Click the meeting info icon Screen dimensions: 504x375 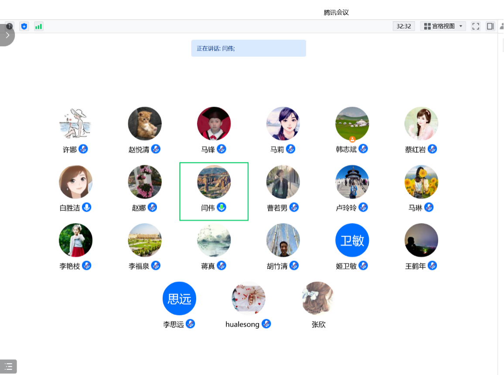10,26
